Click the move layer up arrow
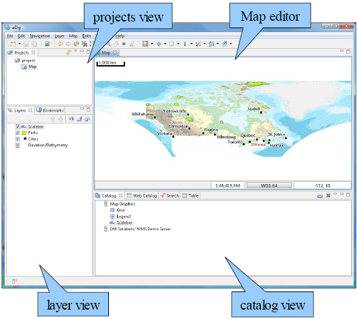 tap(53, 119)
